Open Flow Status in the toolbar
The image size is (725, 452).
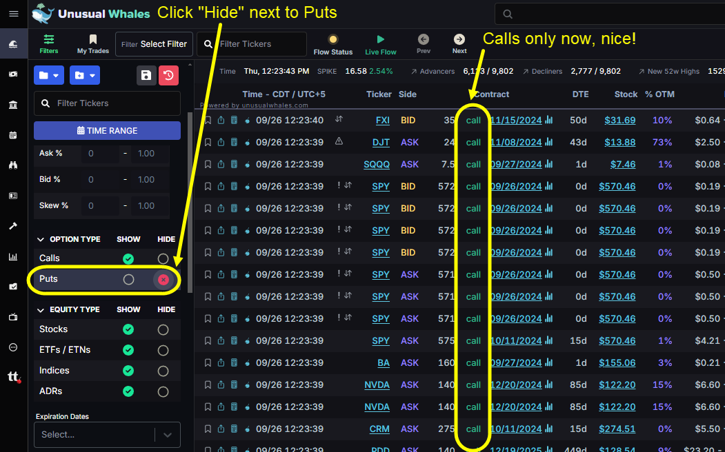point(333,45)
